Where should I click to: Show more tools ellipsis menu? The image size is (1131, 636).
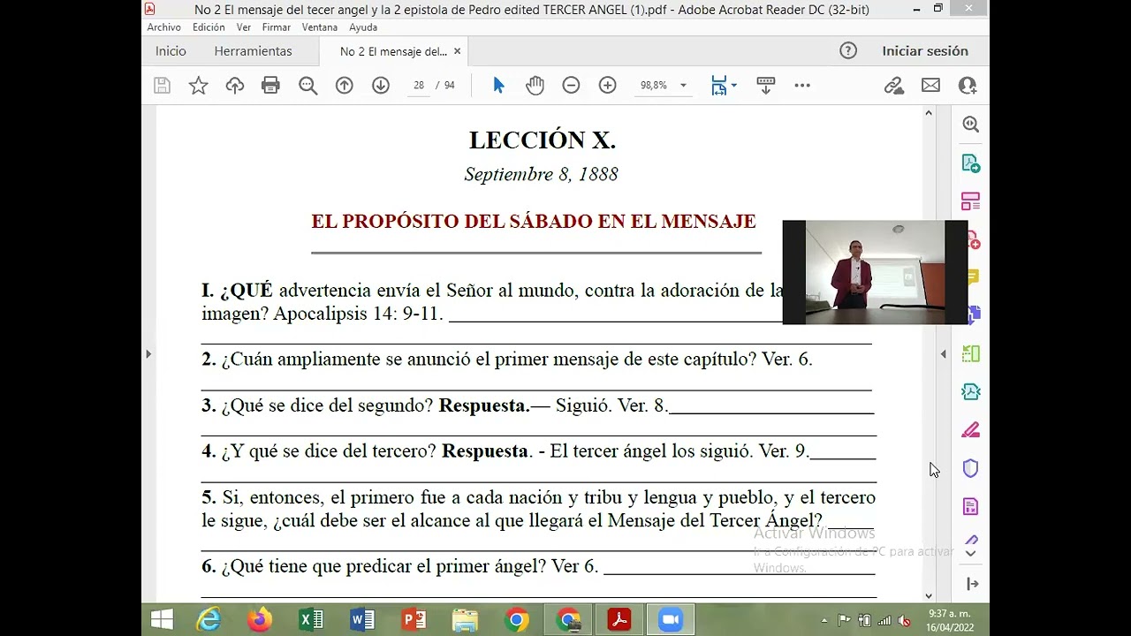(x=802, y=86)
